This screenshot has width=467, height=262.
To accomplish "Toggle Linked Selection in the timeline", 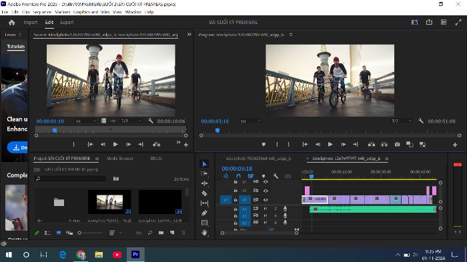I will [251, 176].
